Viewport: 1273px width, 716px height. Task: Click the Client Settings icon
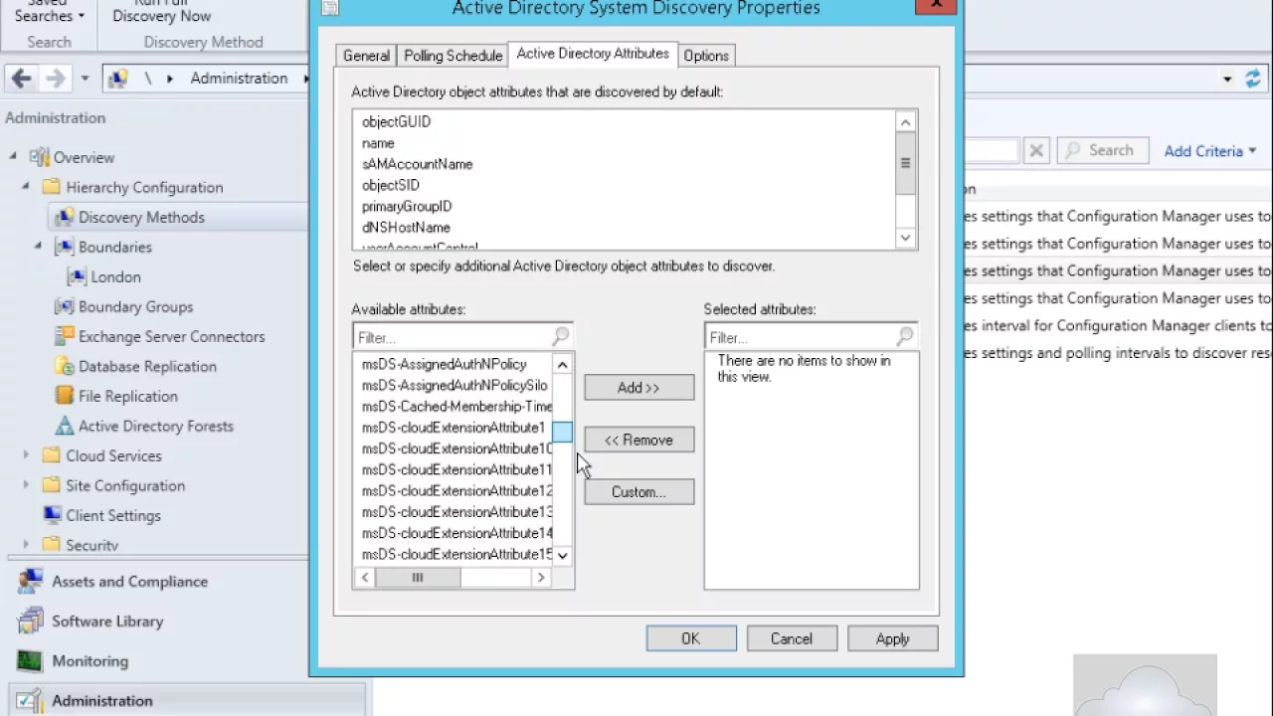(x=52, y=515)
